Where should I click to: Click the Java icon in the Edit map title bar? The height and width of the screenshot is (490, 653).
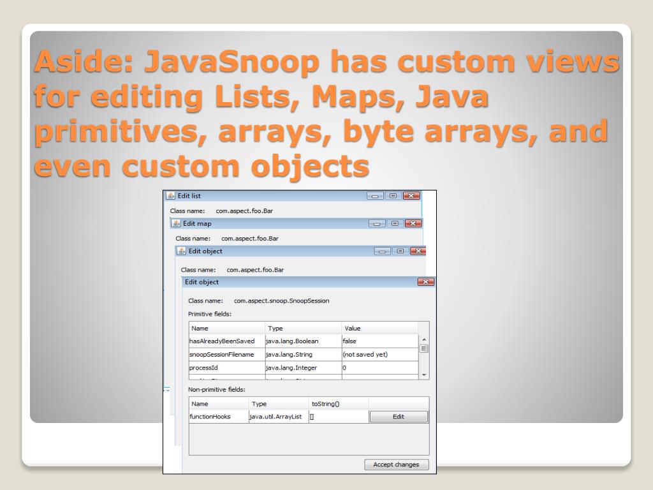[176, 223]
